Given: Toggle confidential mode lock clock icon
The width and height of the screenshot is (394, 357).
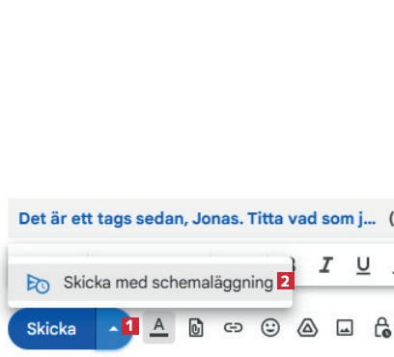Looking at the screenshot, I should coord(382,327).
